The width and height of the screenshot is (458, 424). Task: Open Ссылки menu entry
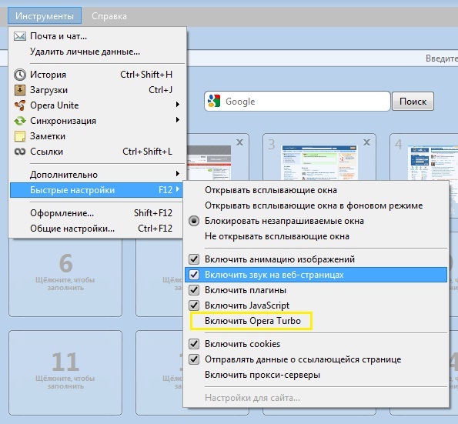coord(97,152)
